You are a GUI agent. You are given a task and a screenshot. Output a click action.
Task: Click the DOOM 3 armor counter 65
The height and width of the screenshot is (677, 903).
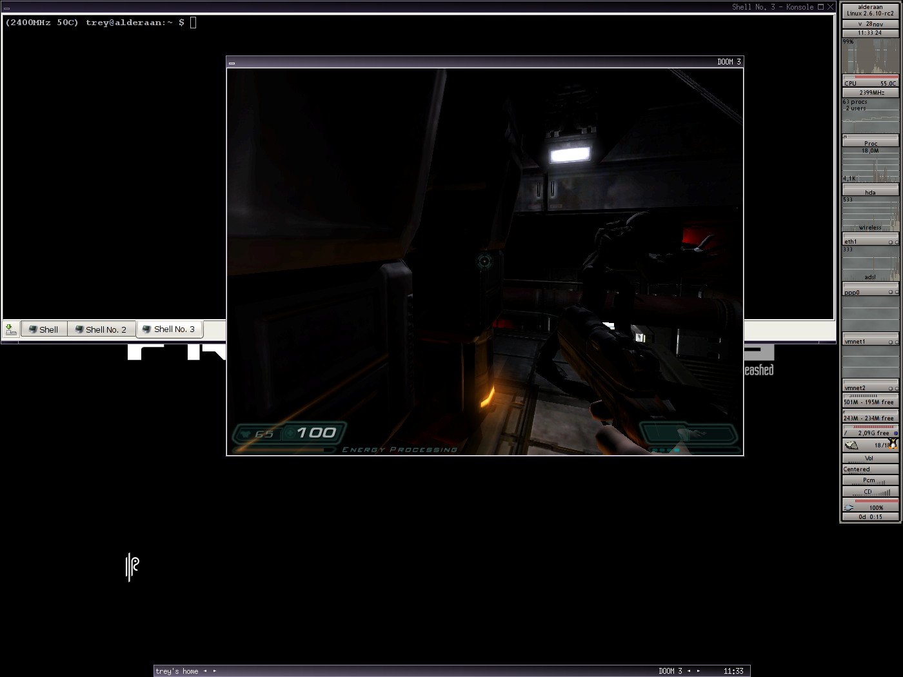(x=264, y=435)
